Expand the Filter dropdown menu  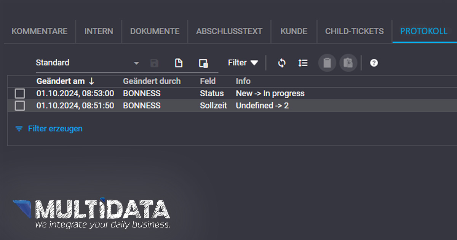point(243,63)
